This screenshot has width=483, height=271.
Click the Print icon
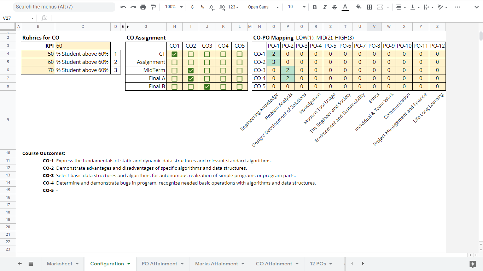[143, 7]
